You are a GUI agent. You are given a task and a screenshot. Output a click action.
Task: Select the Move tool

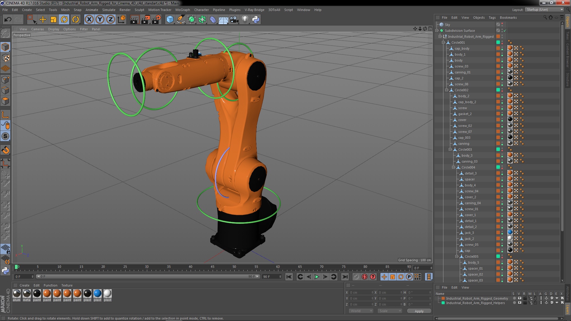[x=43, y=20]
